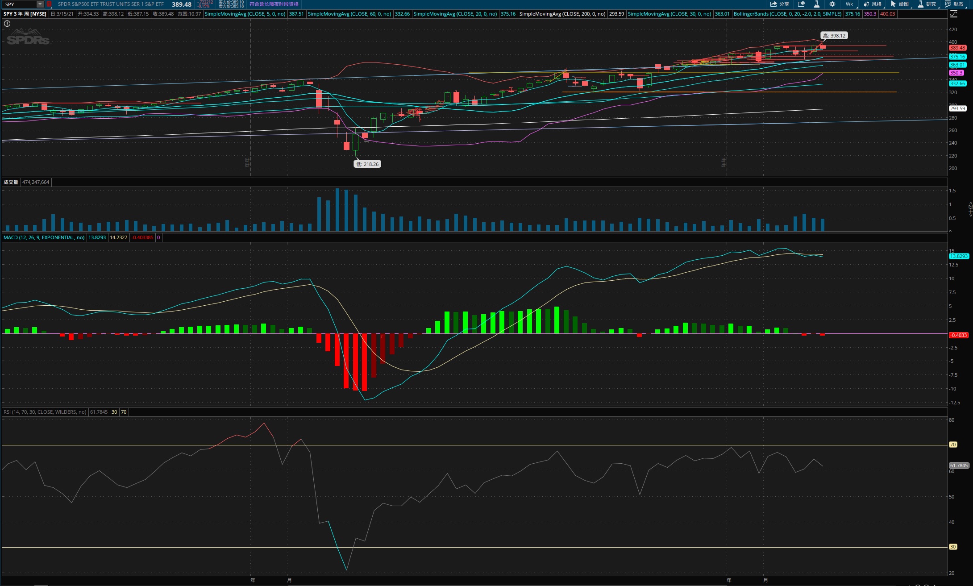The height and width of the screenshot is (586, 973).
Task: Click the 293.59 white price axis tag
Action: [957, 108]
